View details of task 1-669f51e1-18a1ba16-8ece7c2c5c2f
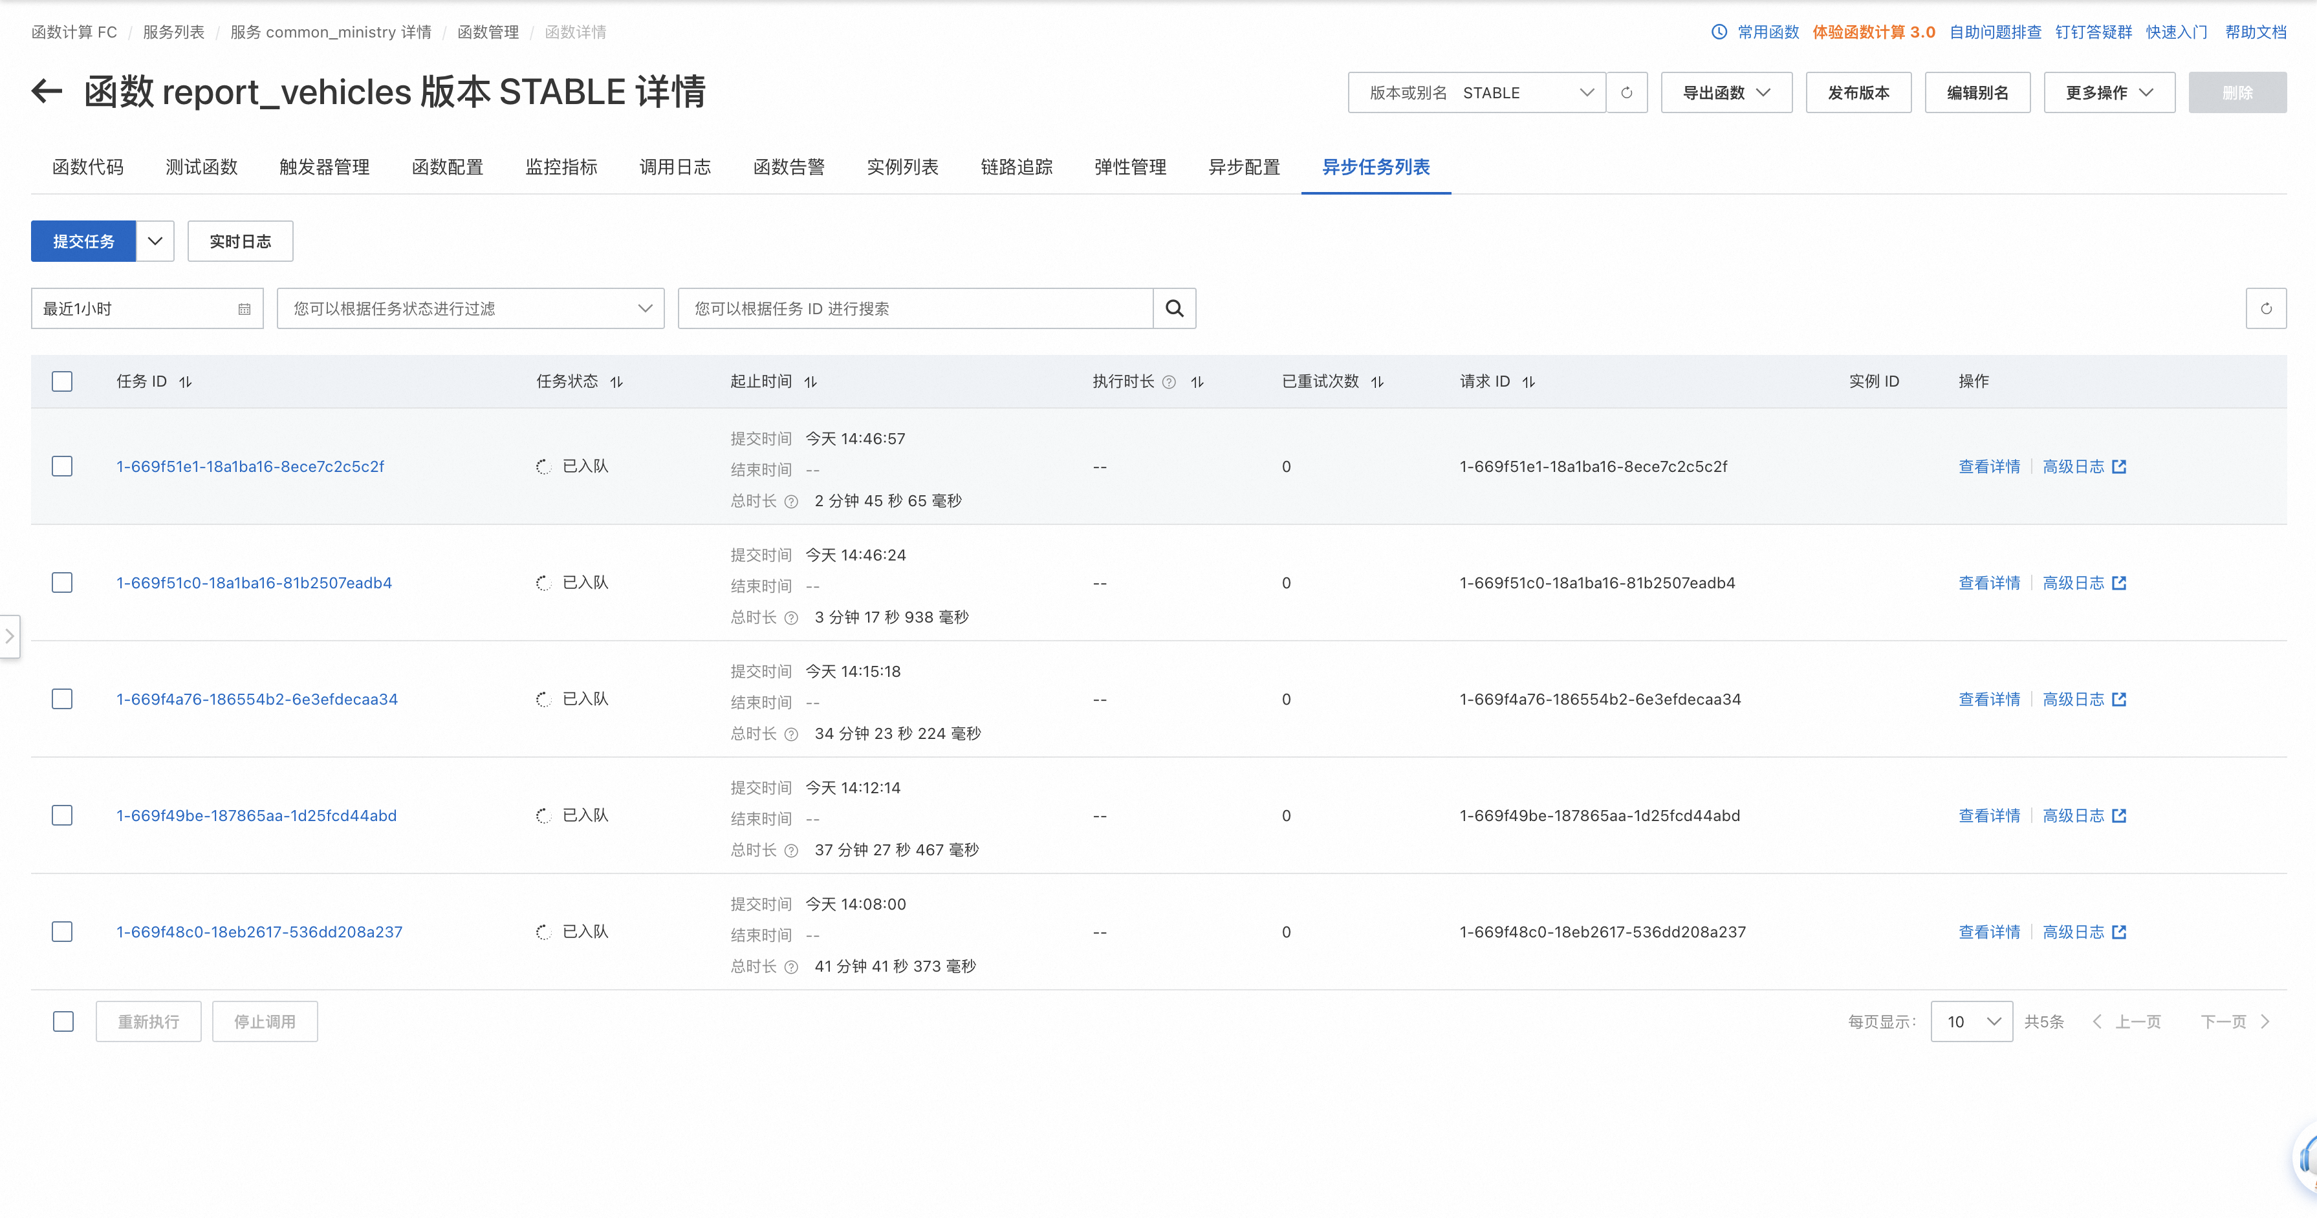Screen dimensions: 2317x1218 tap(1988, 467)
